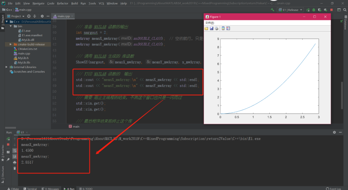
Task: Start debugging with the bug icon
Action: pyautogui.click(x=313, y=10)
